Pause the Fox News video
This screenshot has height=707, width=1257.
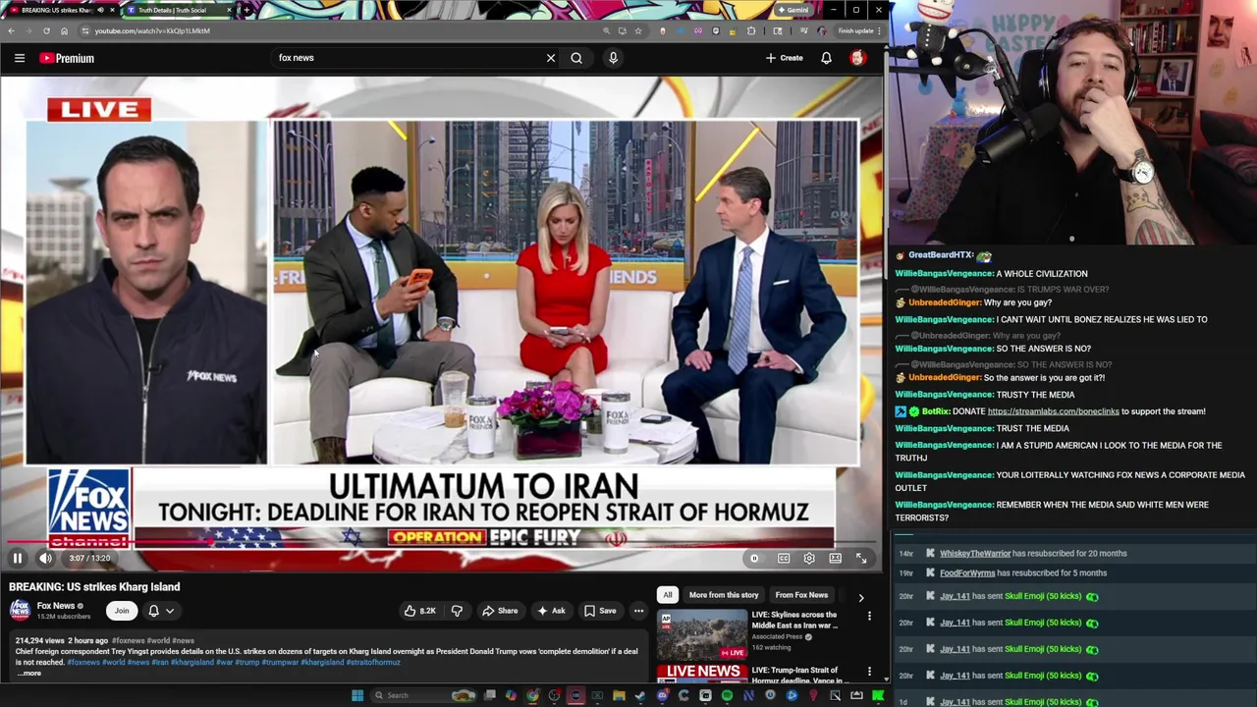pos(17,558)
